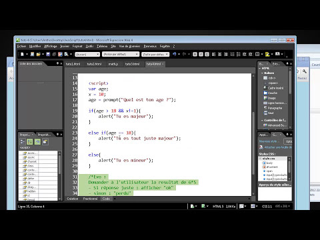320x240 pixels.
Task: Click the fourth properties panel toolbar icon
Action: coord(45,141)
